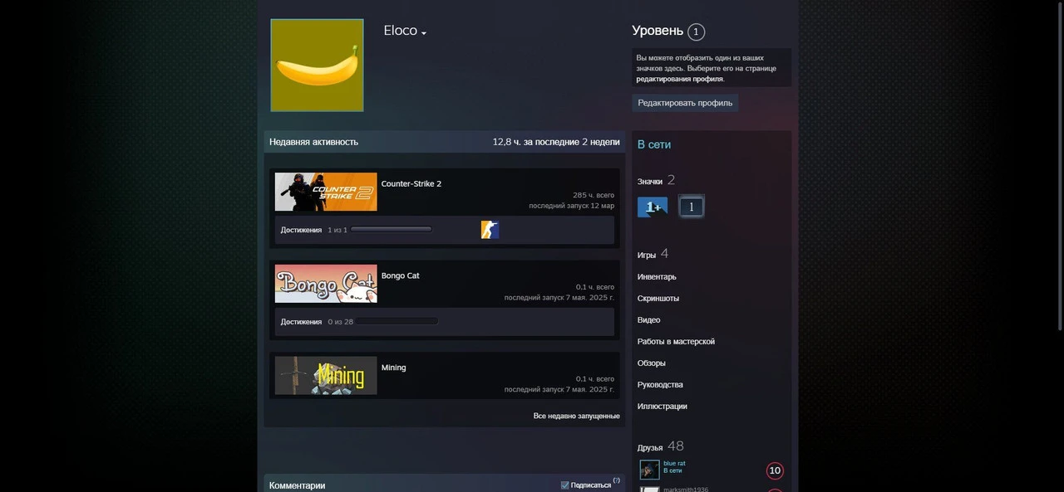
Task: Open the Игры games list
Action: pos(647,255)
